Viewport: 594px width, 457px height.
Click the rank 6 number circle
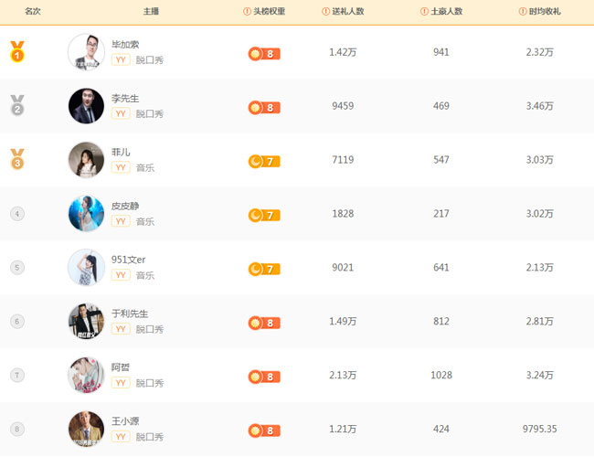tap(17, 322)
